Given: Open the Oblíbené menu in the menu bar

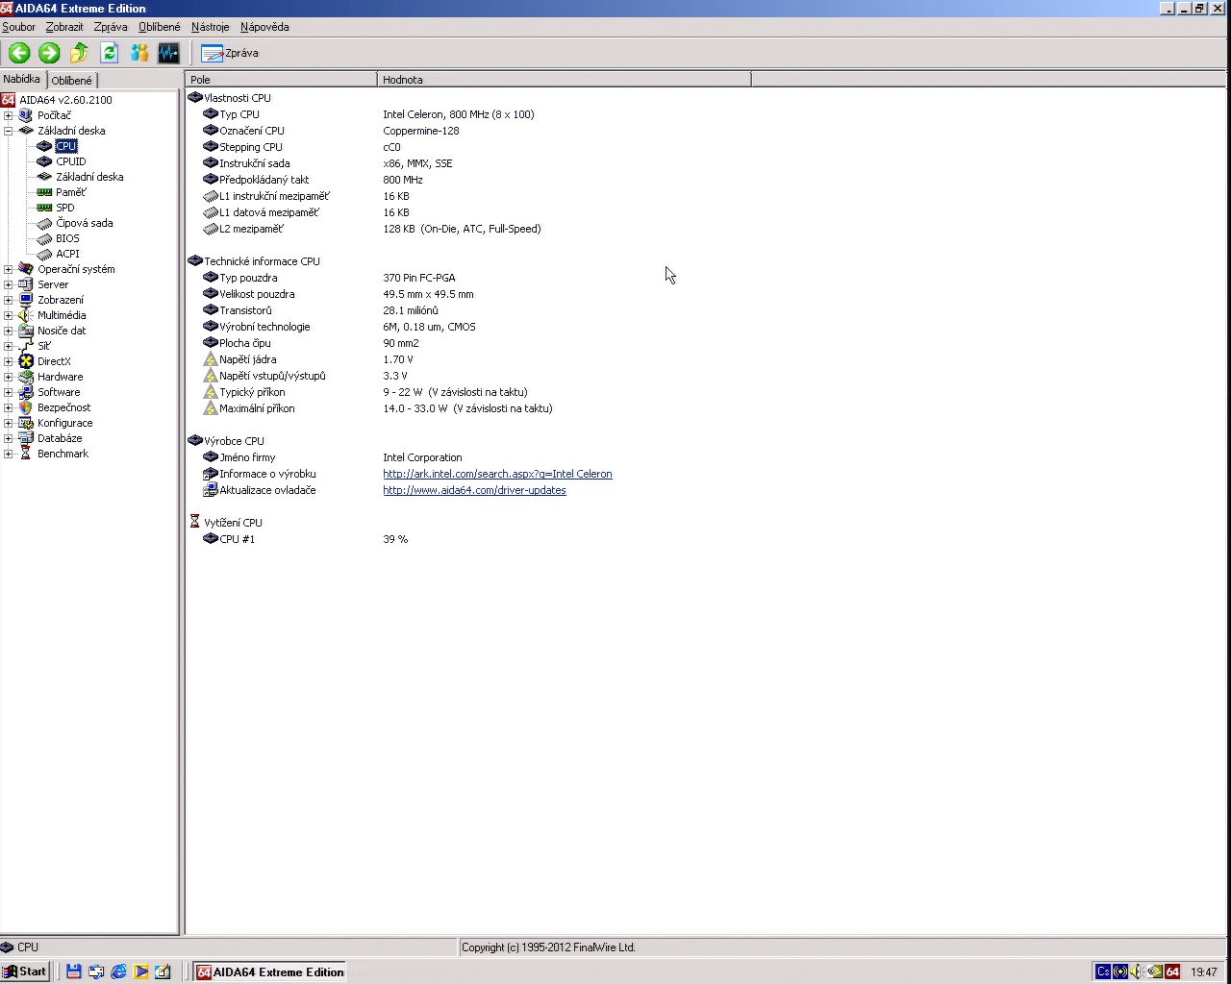Looking at the screenshot, I should click(x=160, y=27).
